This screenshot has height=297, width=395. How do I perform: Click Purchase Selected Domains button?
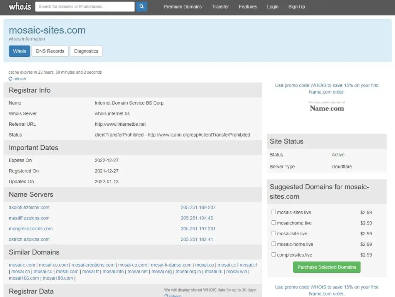tap(327, 267)
